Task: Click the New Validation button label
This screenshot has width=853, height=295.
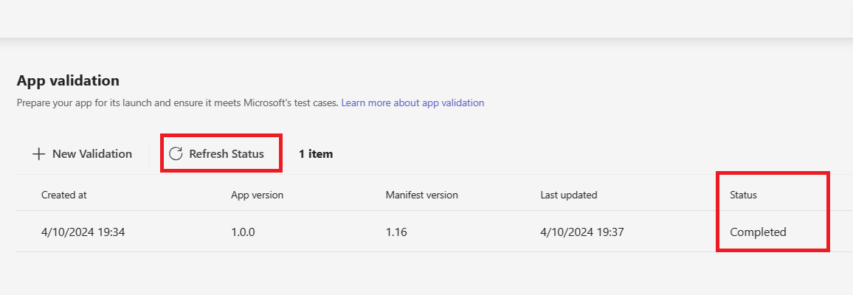Action: point(91,154)
